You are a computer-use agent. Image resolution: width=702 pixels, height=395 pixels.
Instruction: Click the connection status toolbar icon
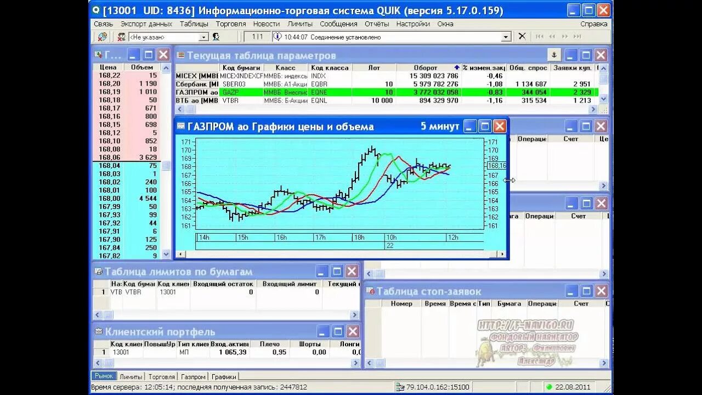[x=102, y=37]
